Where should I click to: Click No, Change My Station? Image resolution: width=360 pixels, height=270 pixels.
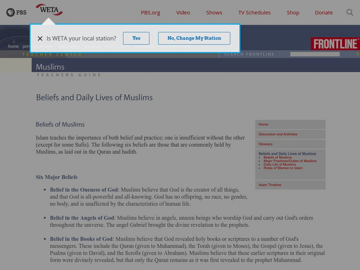(194, 38)
